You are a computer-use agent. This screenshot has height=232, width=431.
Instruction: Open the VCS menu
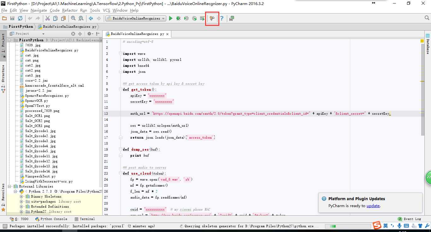[107, 10]
